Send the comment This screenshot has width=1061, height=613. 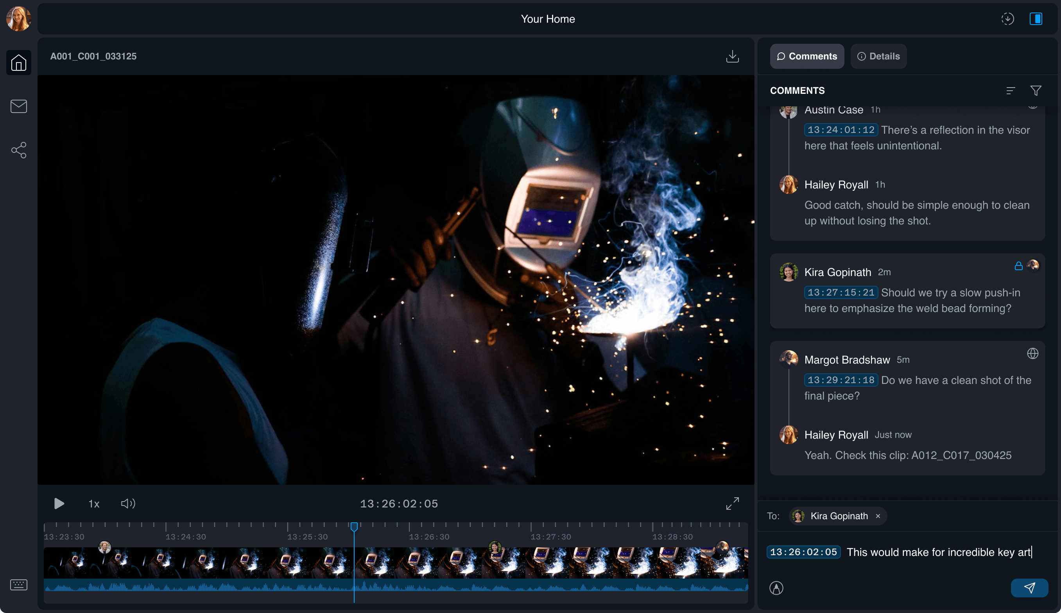pos(1029,588)
